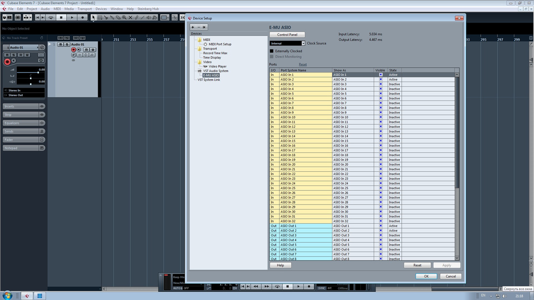Screen dimensions: 534x300
Task: Open the Project menu
Action: click(32, 9)
